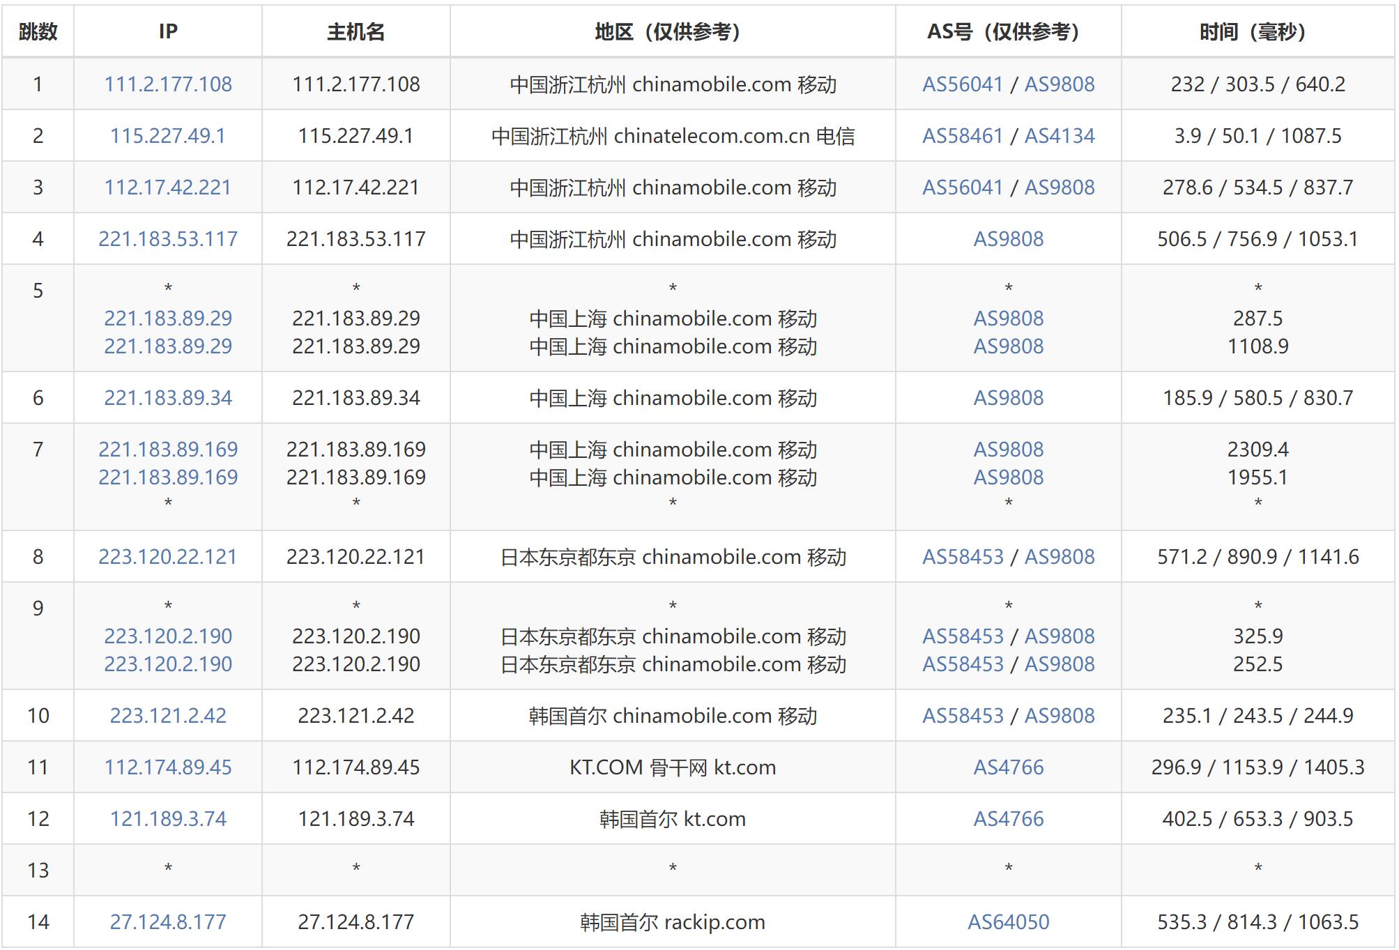
Task: Select the AS号（仅供参考）column header
Action: click(x=1009, y=31)
